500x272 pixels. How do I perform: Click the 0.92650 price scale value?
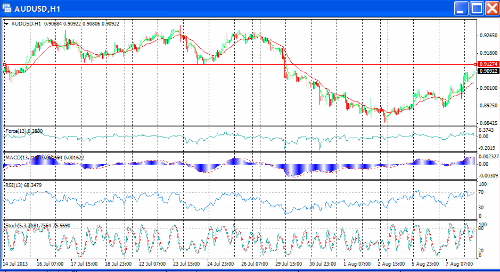488,36
